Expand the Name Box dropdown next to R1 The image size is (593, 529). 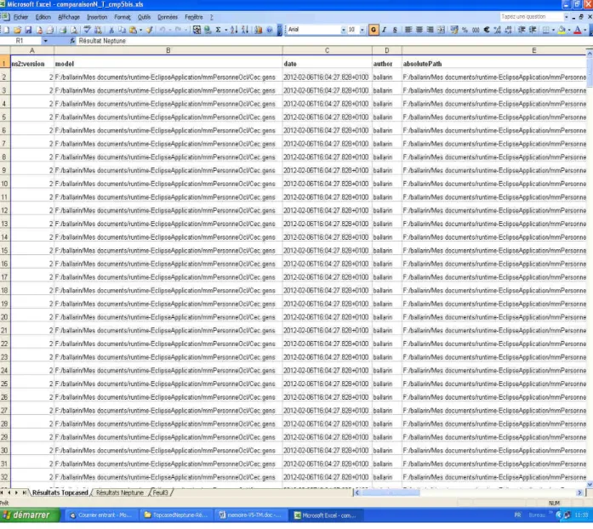[45, 41]
